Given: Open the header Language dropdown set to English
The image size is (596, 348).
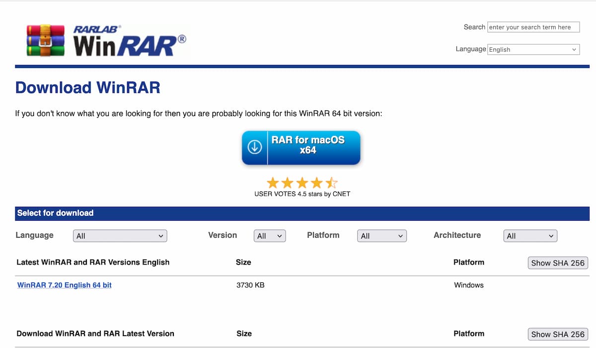Looking at the screenshot, I should pos(533,49).
